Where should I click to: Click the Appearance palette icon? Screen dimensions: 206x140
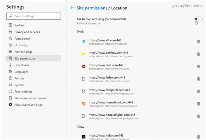point(10,38)
